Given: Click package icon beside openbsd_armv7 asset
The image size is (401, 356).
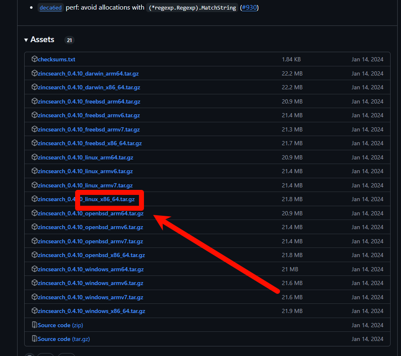Looking at the screenshot, I should coord(35,241).
